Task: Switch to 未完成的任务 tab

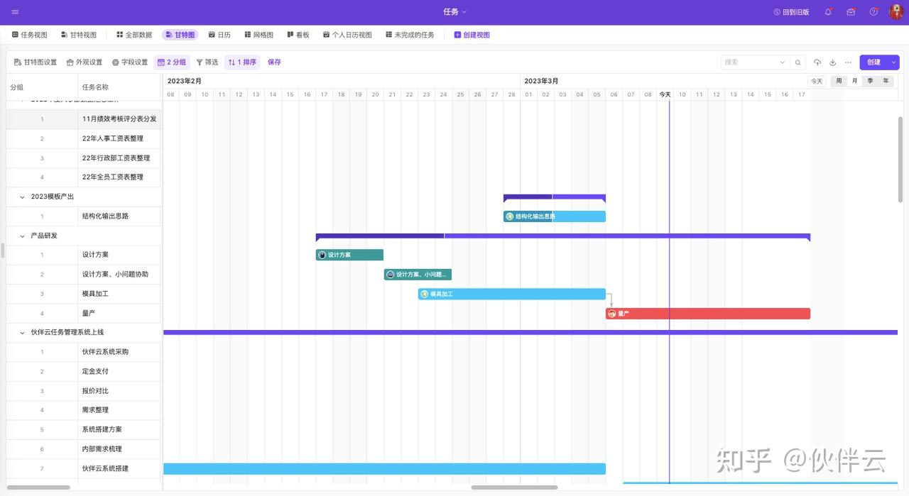Action: click(410, 35)
